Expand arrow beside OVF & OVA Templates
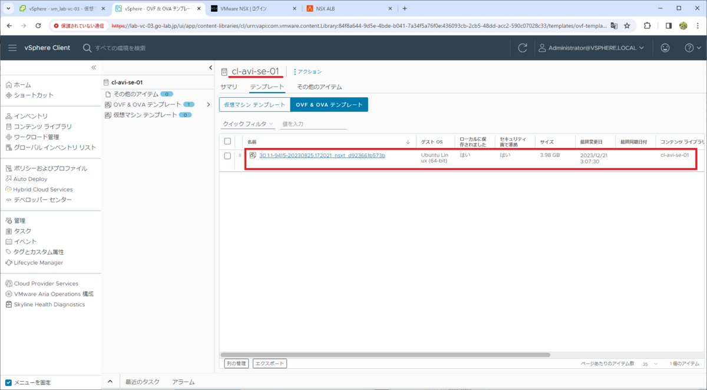This screenshot has width=707, height=390. (x=208, y=104)
